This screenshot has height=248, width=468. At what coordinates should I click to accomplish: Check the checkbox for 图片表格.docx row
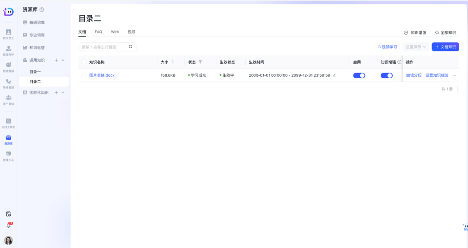coord(84,75)
